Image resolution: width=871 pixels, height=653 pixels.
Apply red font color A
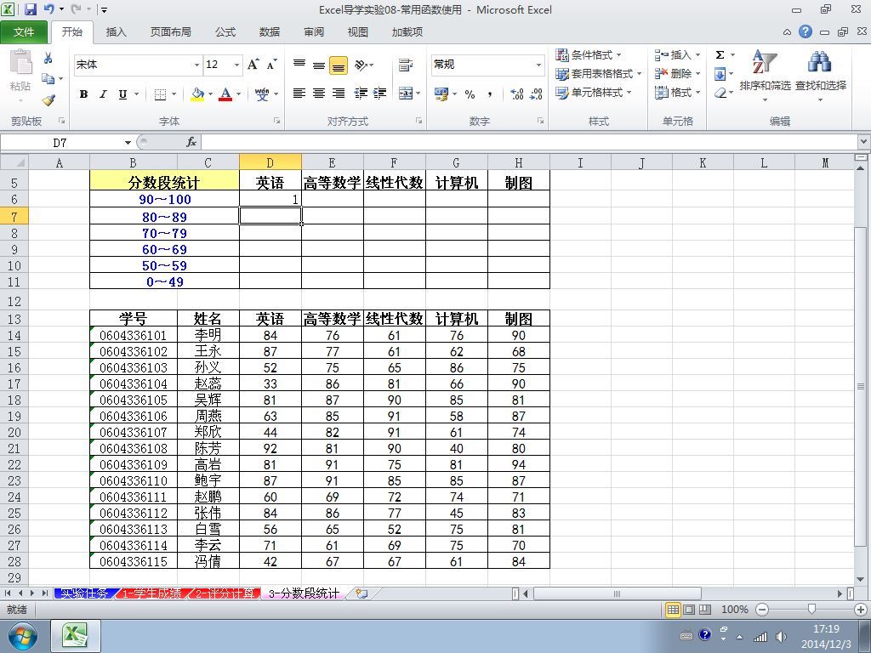(225, 94)
